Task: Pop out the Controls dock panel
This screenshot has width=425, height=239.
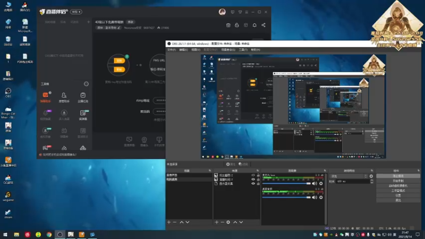Action: pyautogui.click(x=419, y=170)
